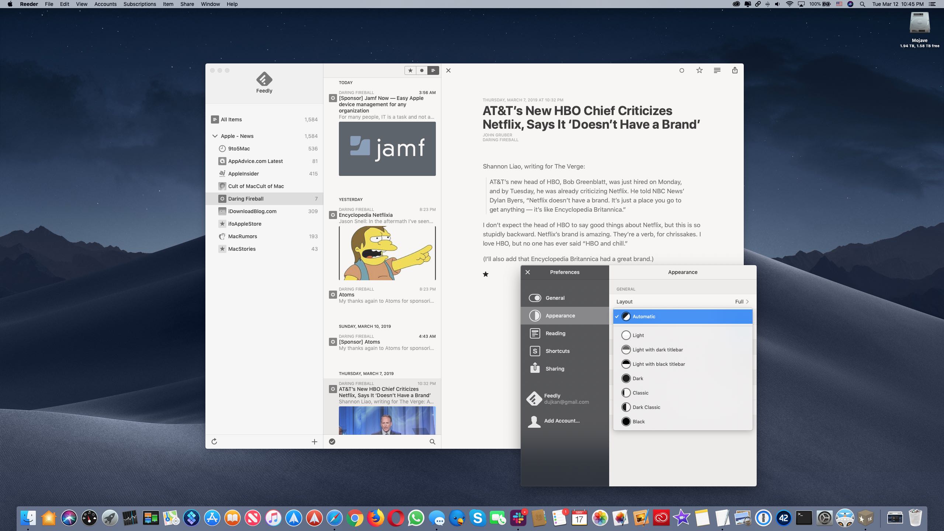The image size is (944, 531).
Task: Collapse the Apple - News folder
Action: tap(215, 136)
